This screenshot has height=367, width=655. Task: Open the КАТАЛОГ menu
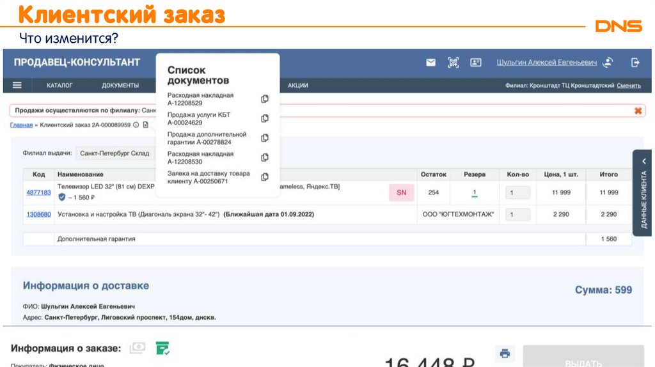(59, 85)
